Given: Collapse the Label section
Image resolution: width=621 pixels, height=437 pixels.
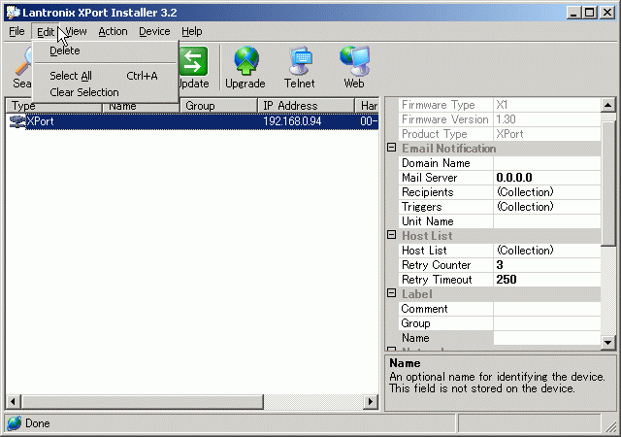Looking at the screenshot, I should [x=391, y=293].
